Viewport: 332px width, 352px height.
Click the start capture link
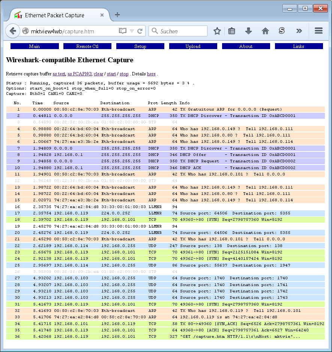coord(111,74)
